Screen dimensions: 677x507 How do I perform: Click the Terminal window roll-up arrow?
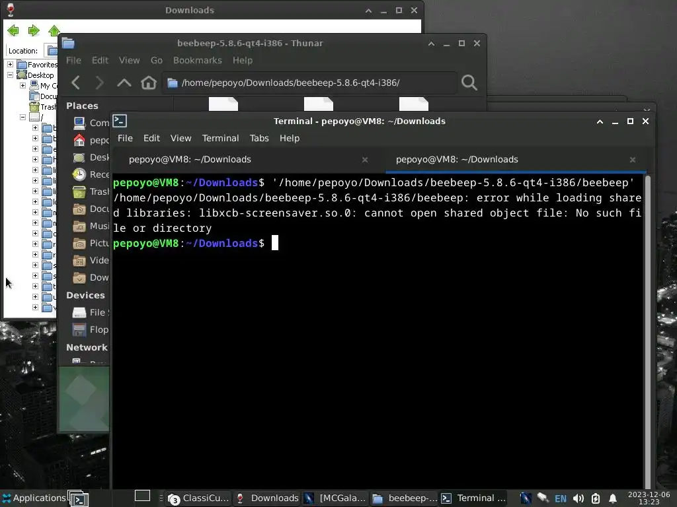[x=600, y=121]
